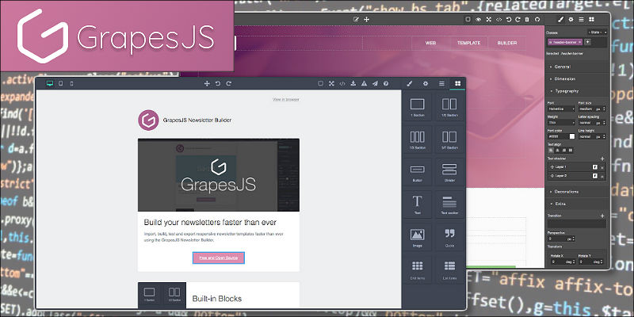Screen dimensions: 634x317
Task: Select the Text block
Action: click(418, 204)
